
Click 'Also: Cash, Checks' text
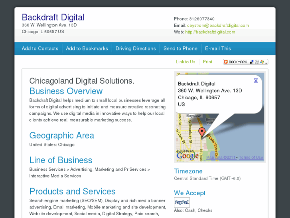193,210
